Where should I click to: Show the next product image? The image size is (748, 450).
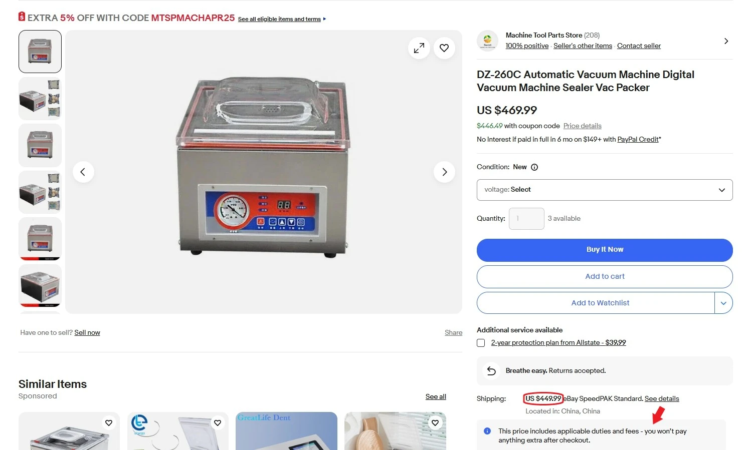click(444, 172)
